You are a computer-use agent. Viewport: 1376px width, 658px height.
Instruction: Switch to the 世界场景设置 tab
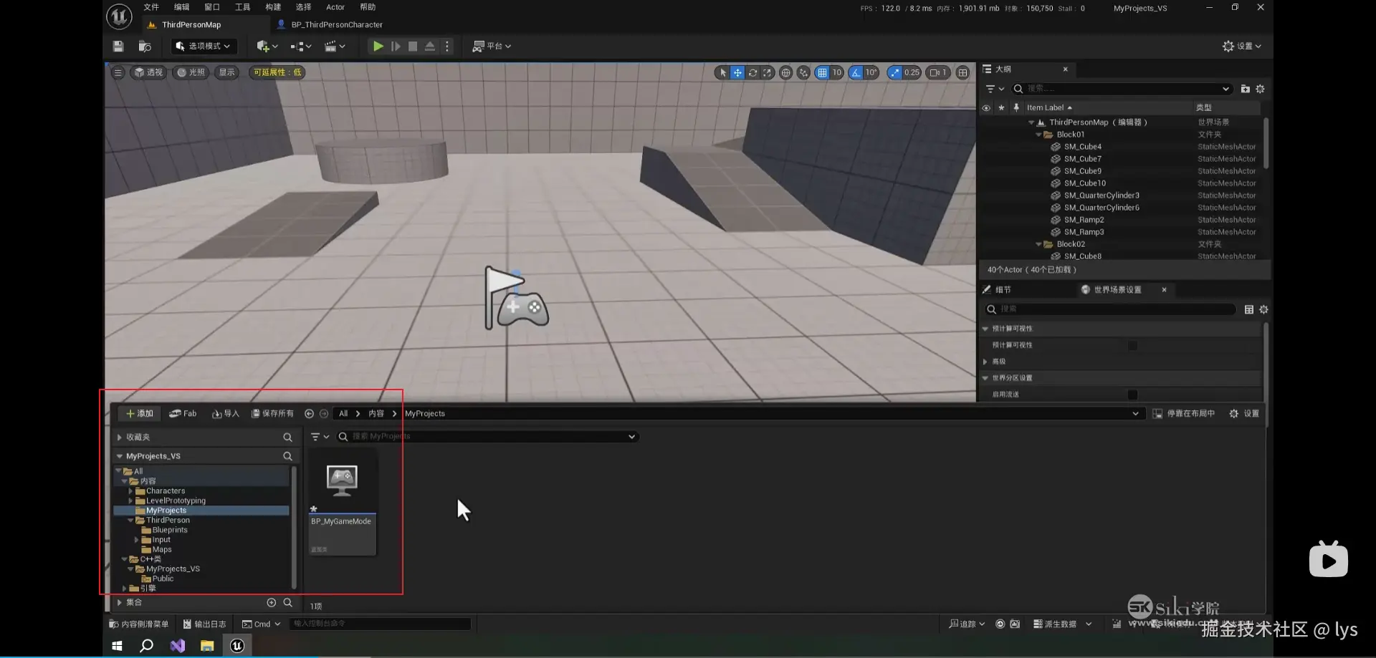[x=1117, y=290]
